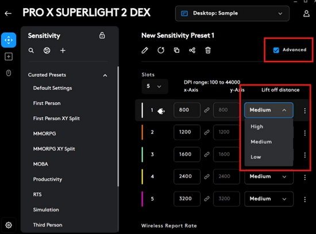Image resolution: width=316 pixels, height=234 pixels.
Task: Click link icon for slot 2 axes
Action: pos(207,132)
